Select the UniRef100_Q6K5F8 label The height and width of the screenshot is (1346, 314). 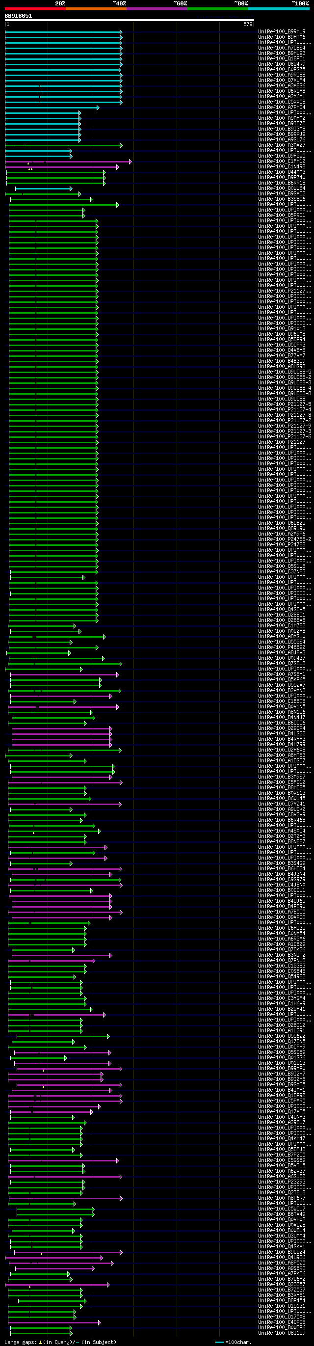pos(282,91)
